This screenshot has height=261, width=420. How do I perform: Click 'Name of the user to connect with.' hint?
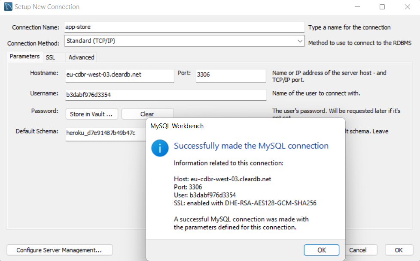(x=316, y=93)
